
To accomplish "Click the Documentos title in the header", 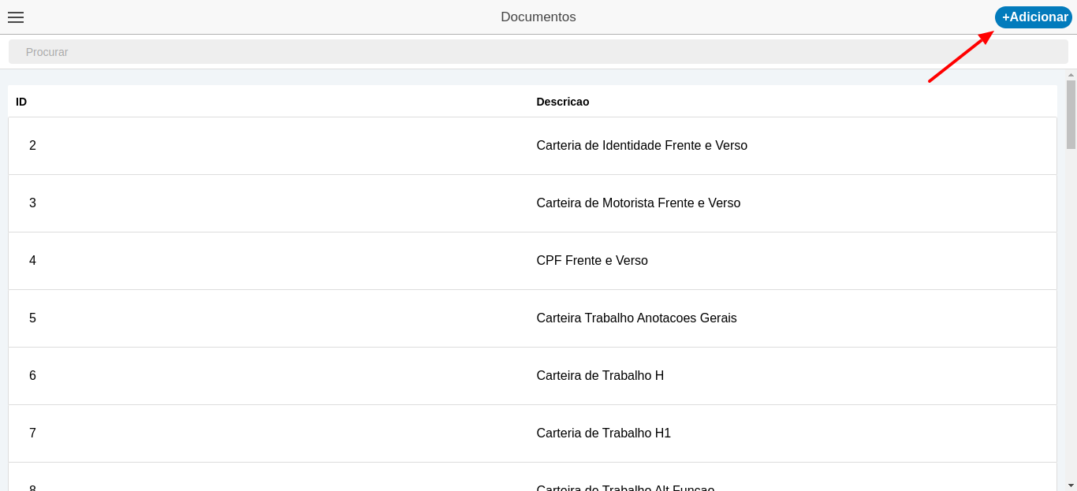I will tap(538, 17).
